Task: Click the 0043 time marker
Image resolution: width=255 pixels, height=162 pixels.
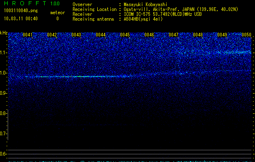Action: point(76,35)
